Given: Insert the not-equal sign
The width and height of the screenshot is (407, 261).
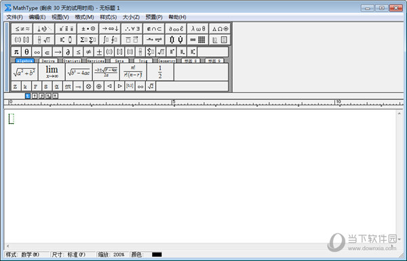Looking at the screenshot, I should click(x=88, y=52).
